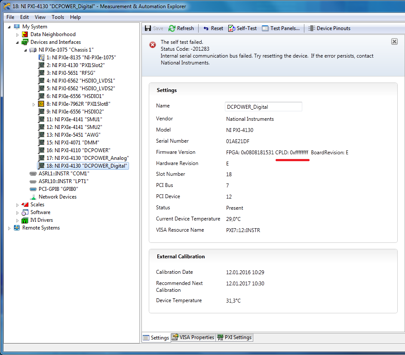Click the PXI-5651 RFSG device icon

[x=41, y=73]
